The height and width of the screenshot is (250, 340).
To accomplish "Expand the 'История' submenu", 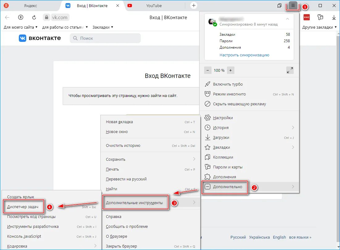I will tap(249, 127).
